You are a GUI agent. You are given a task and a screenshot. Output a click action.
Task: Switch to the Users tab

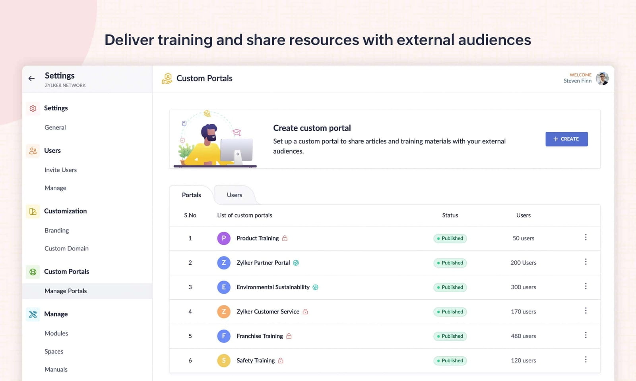point(234,195)
